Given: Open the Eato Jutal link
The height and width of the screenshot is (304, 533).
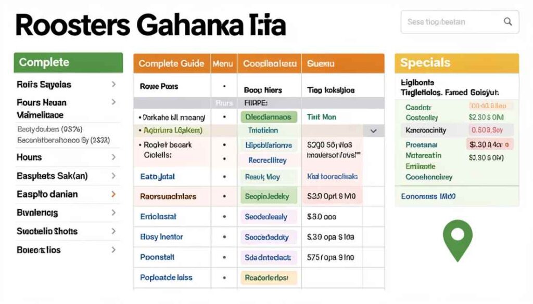Looking at the screenshot, I should 158,177.
